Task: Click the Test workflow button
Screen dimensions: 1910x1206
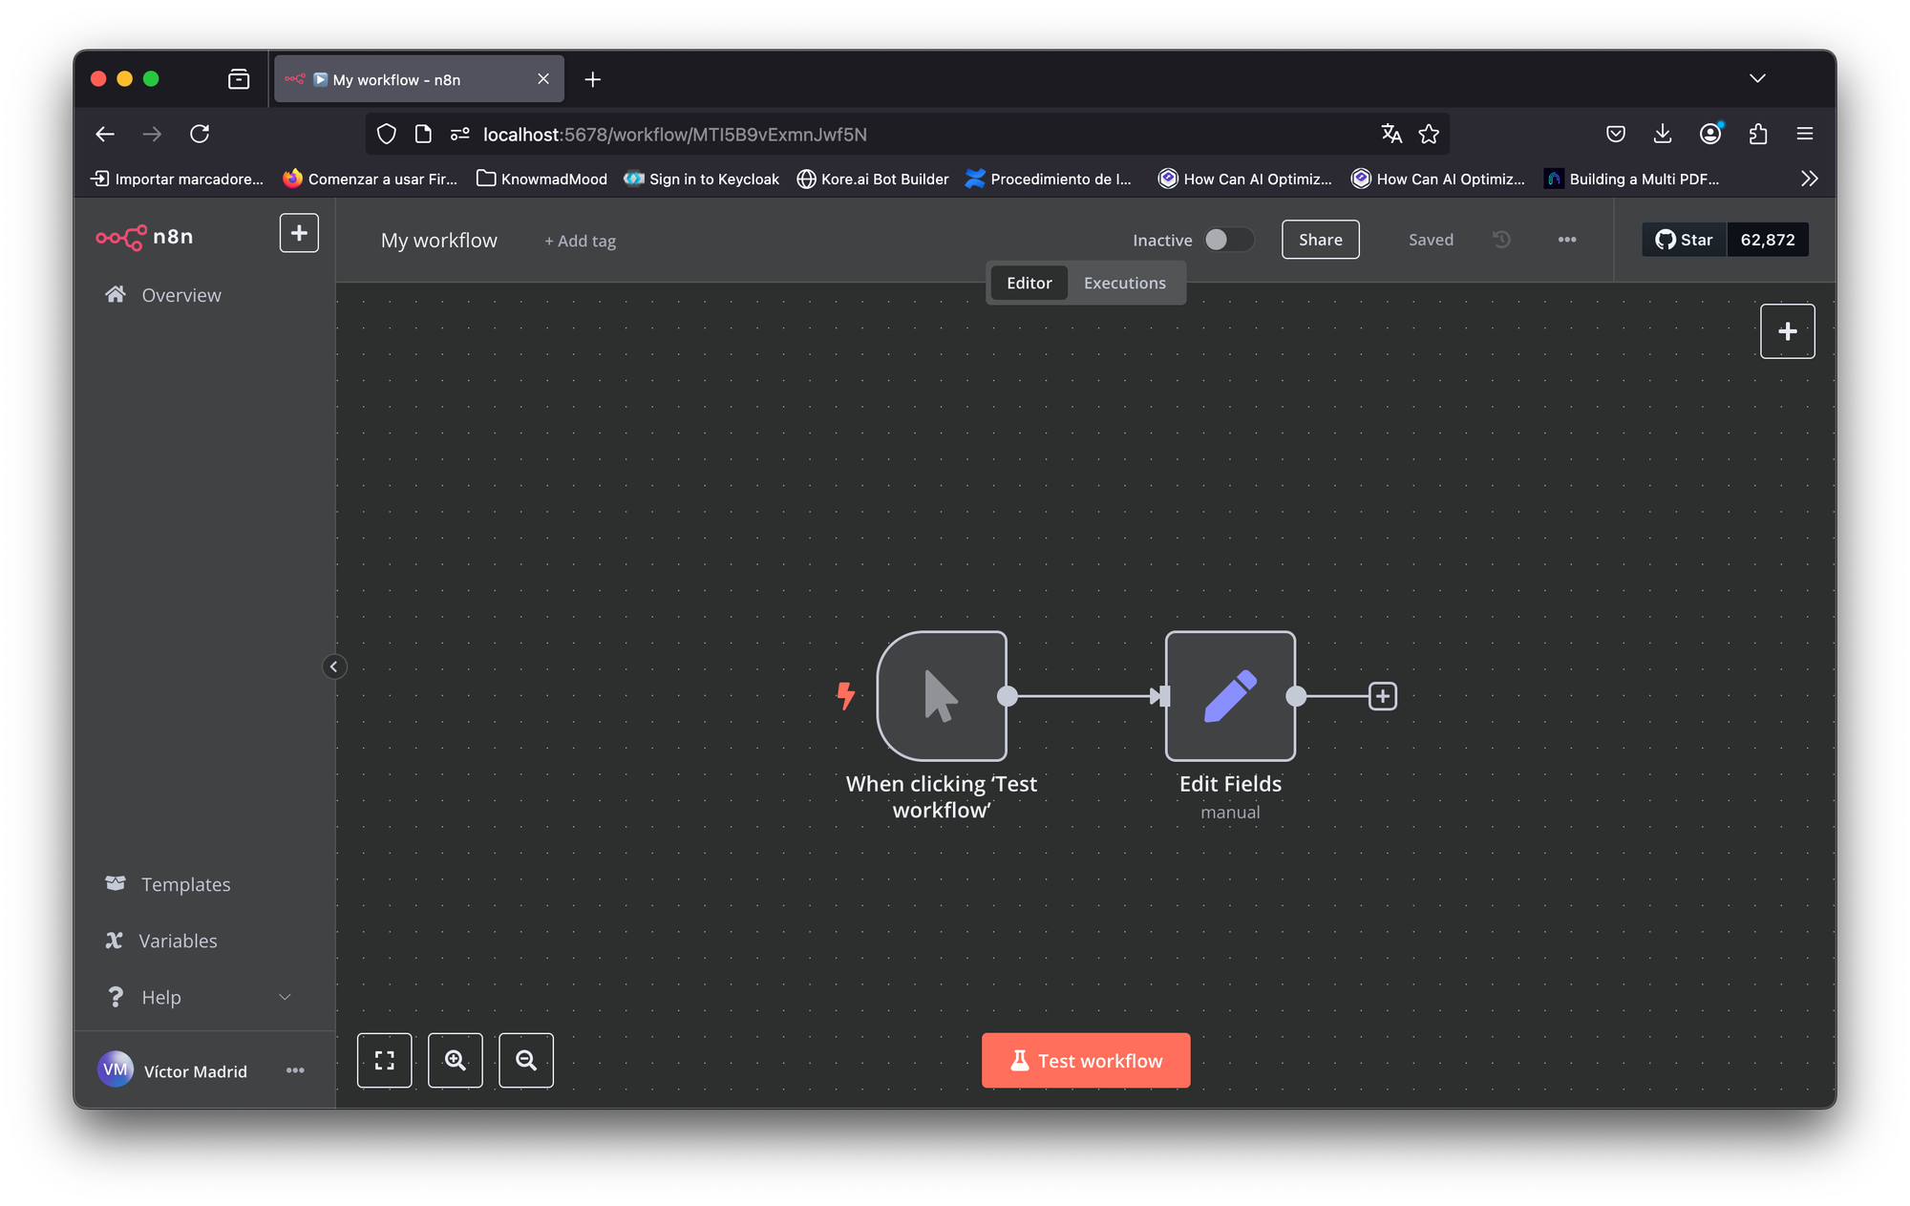Action: [1086, 1060]
